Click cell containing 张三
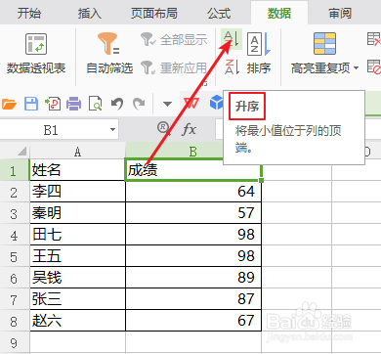The width and height of the screenshot is (381, 354). tap(77, 299)
